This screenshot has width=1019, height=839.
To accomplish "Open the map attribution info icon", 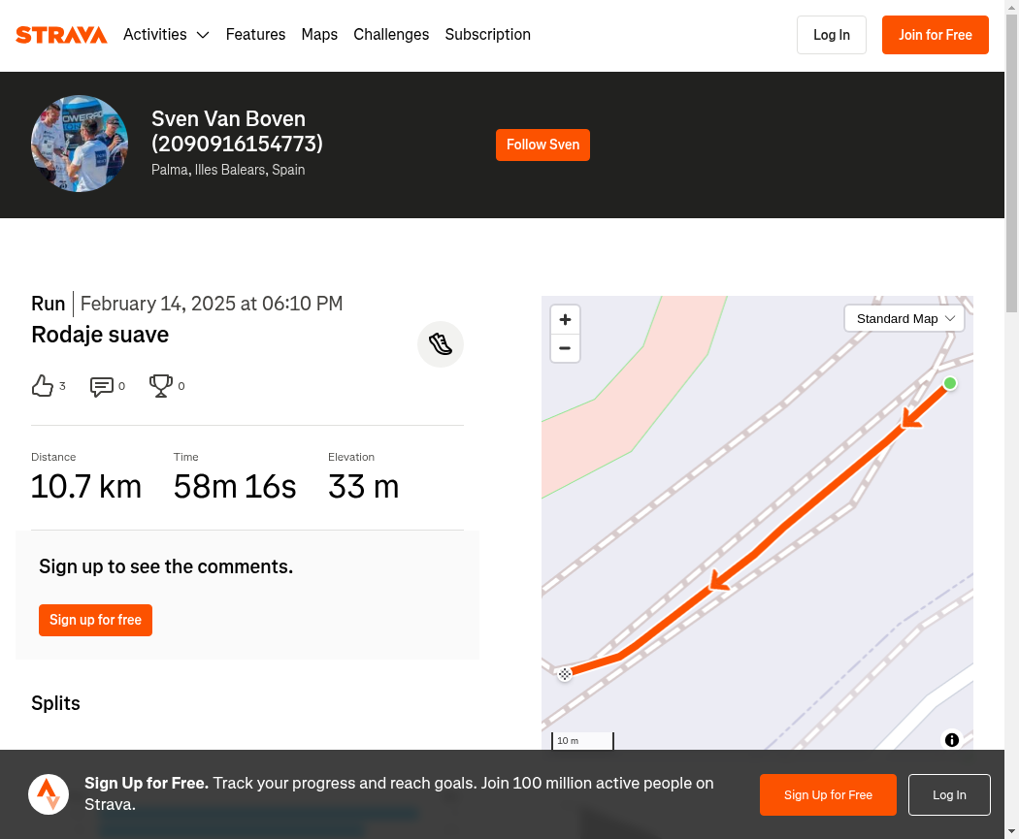I will [x=952, y=740].
